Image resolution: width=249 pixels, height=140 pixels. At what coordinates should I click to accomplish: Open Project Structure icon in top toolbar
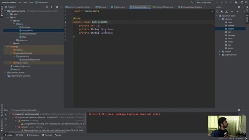tap(236, 2)
